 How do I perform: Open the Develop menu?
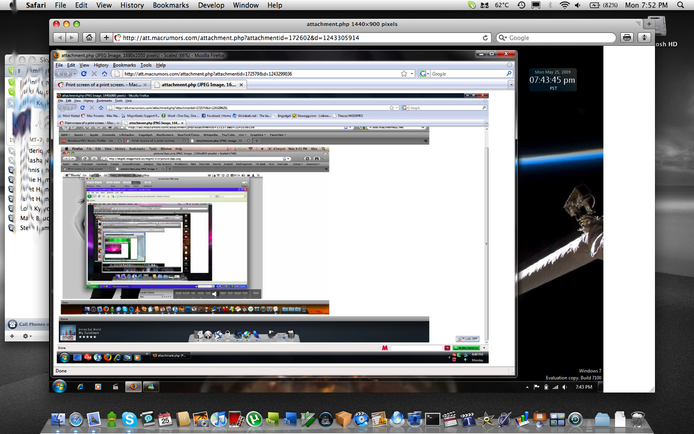tap(211, 5)
